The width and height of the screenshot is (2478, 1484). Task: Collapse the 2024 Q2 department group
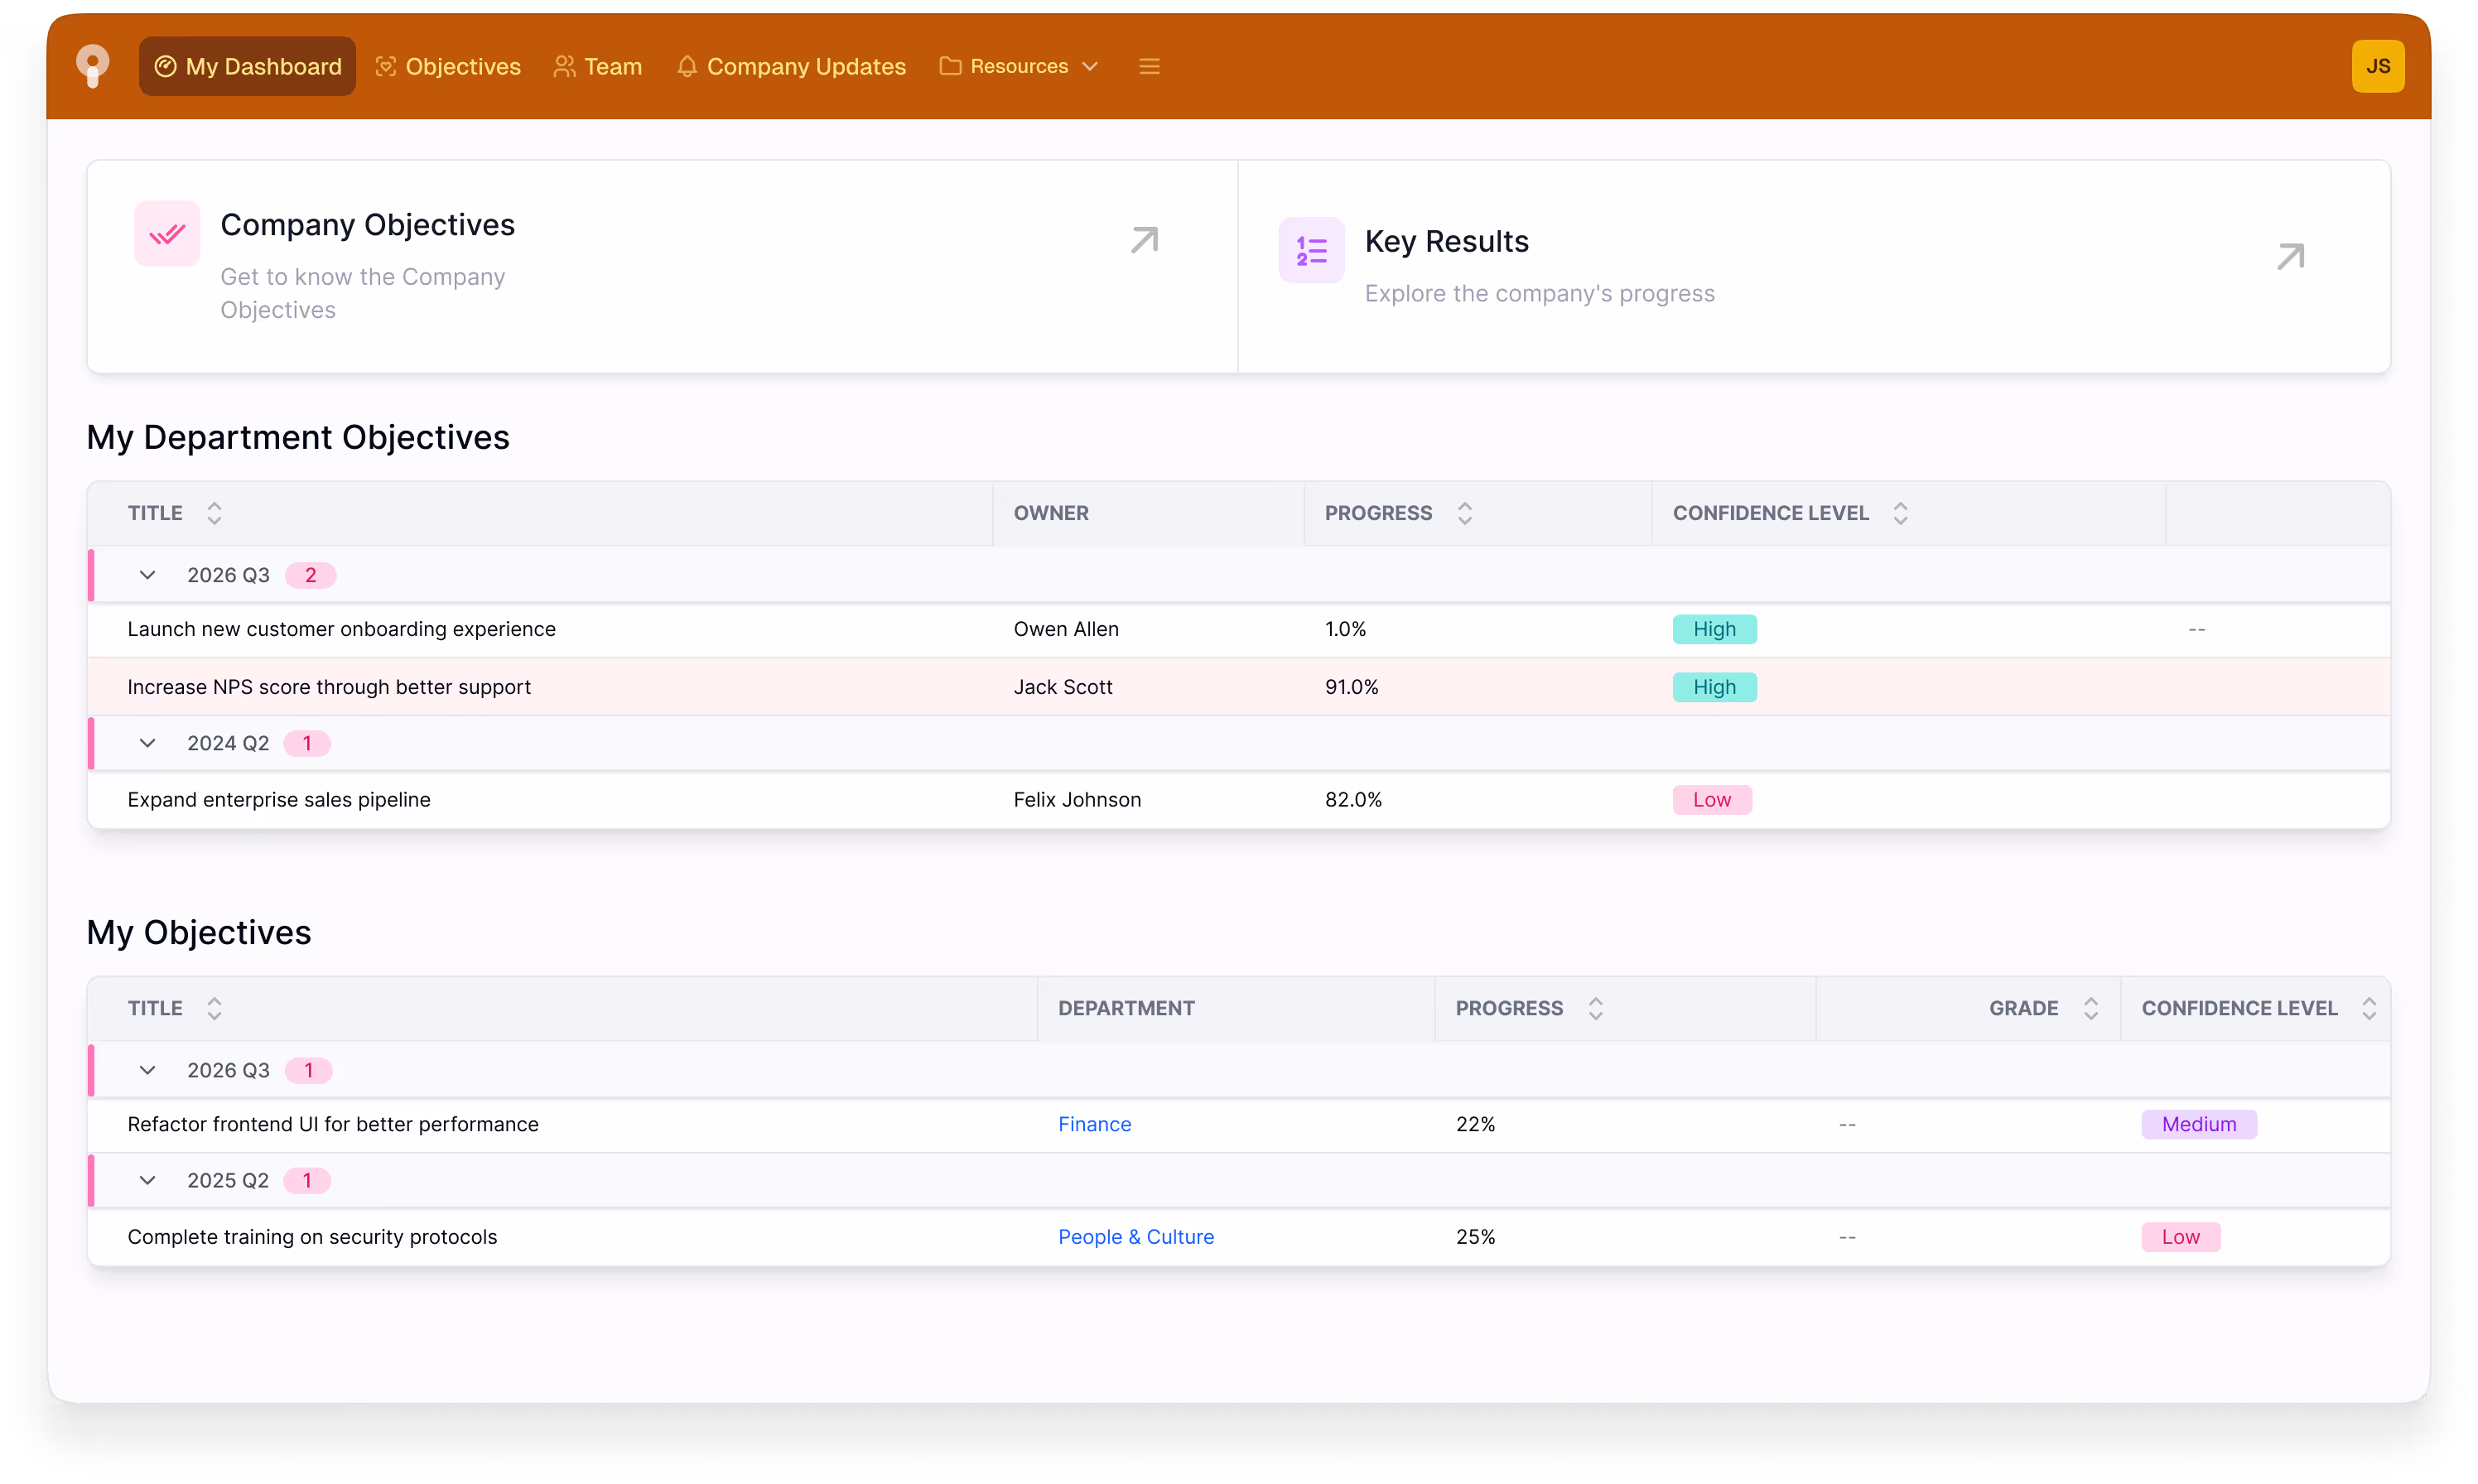pyautogui.click(x=147, y=743)
